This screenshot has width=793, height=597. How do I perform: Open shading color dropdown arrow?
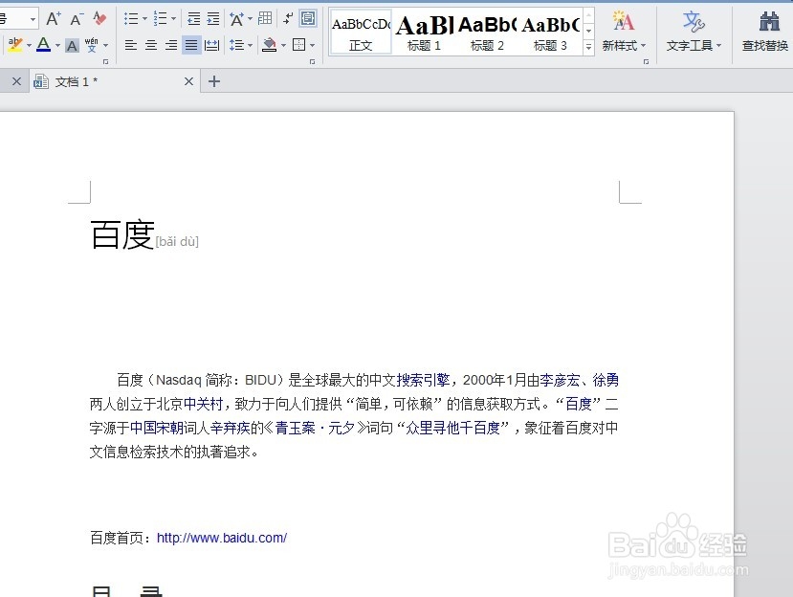[x=283, y=46]
